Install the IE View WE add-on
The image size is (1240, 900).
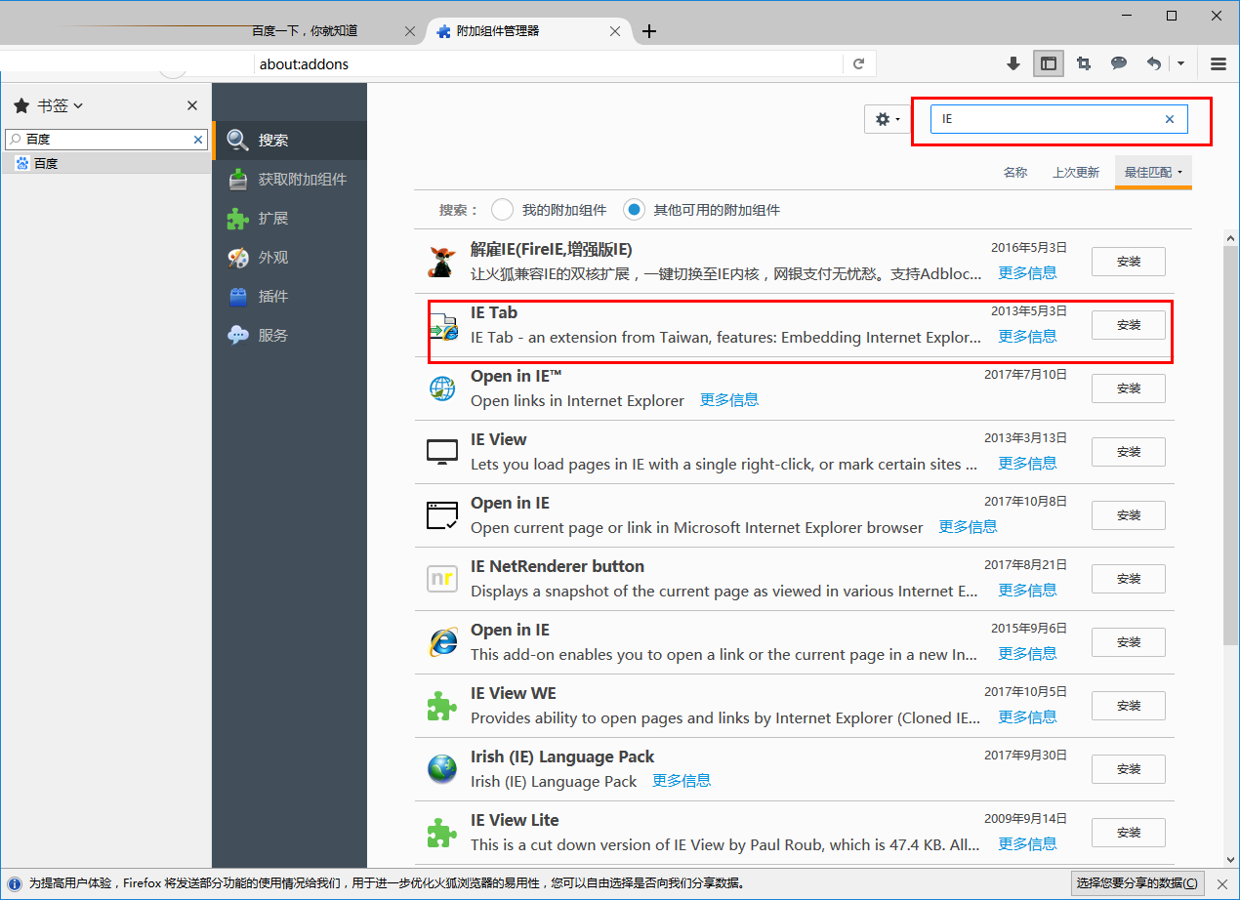coord(1129,706)
